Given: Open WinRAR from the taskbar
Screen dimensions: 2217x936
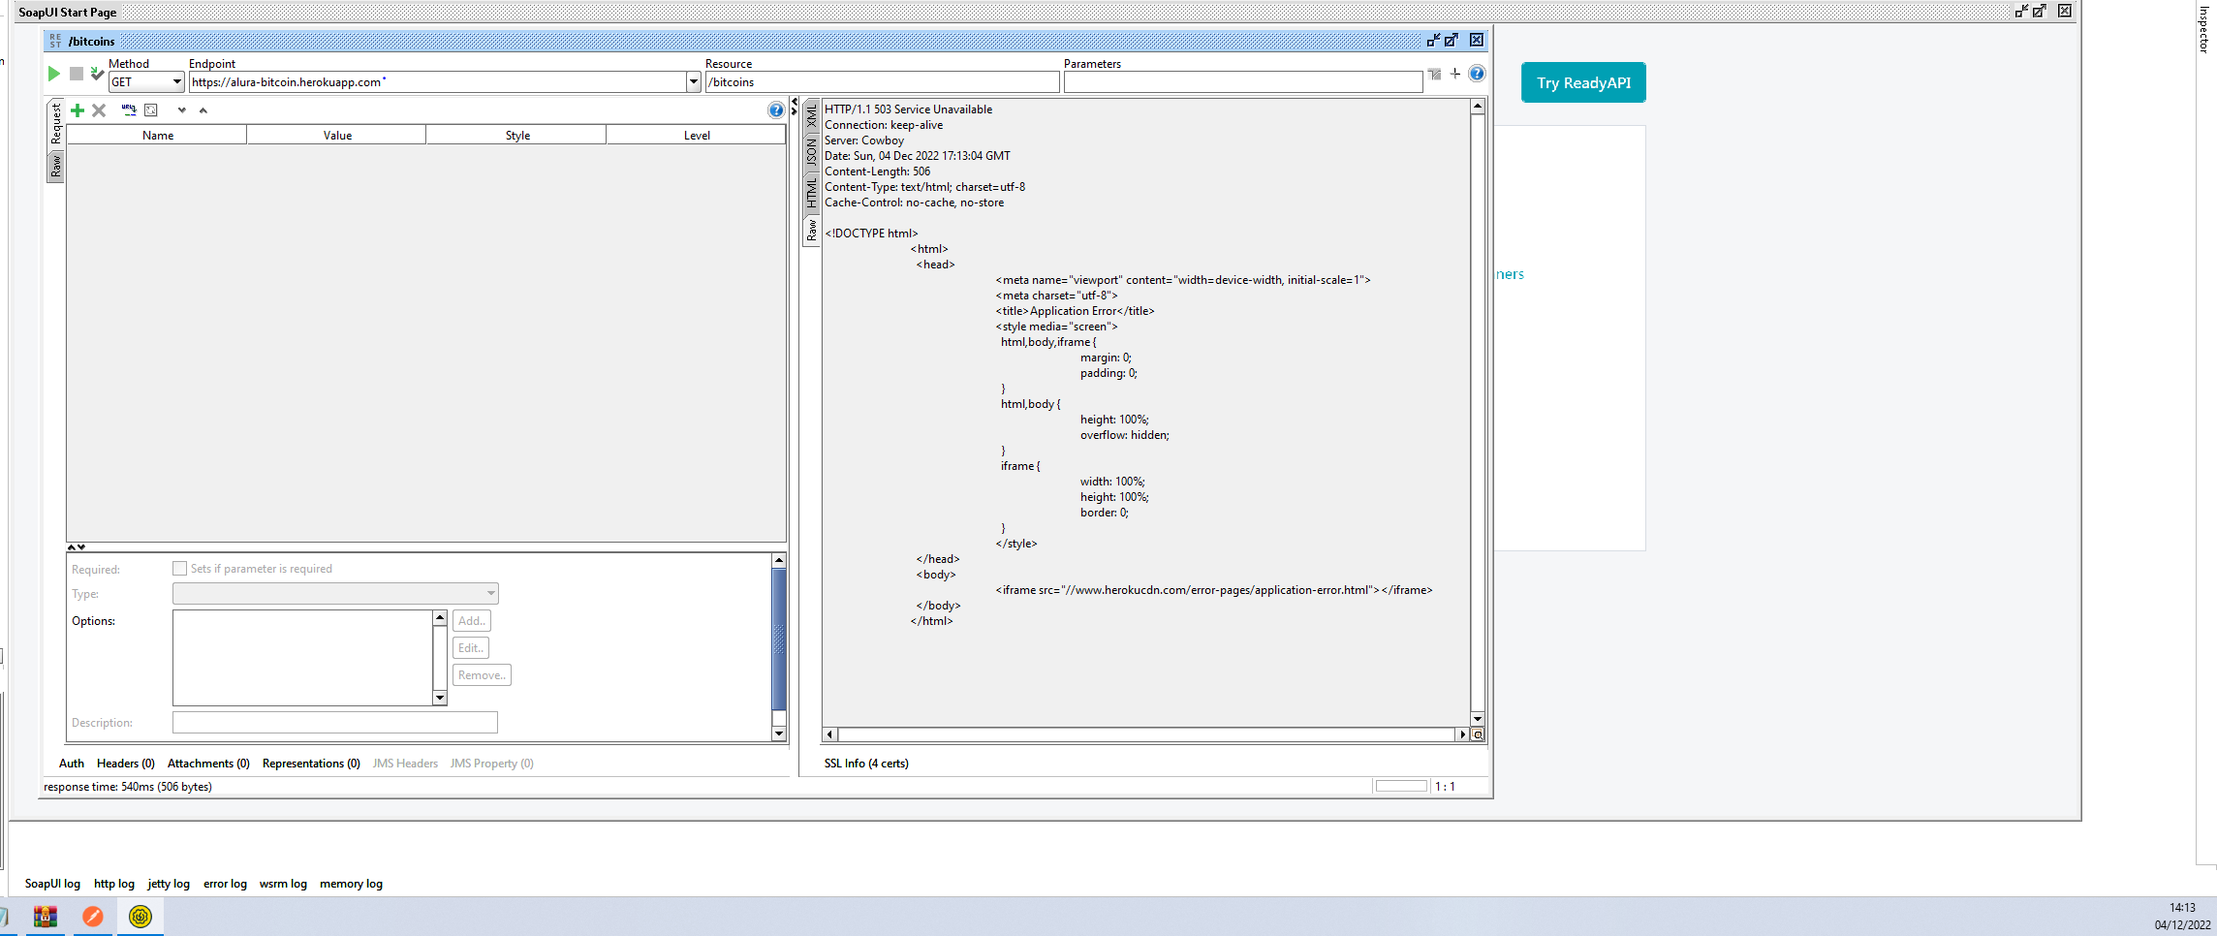Looking at the screenshot, I should [46, 917].
